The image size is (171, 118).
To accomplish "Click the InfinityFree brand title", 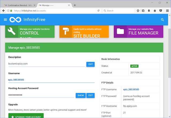I will click(34, 20).
